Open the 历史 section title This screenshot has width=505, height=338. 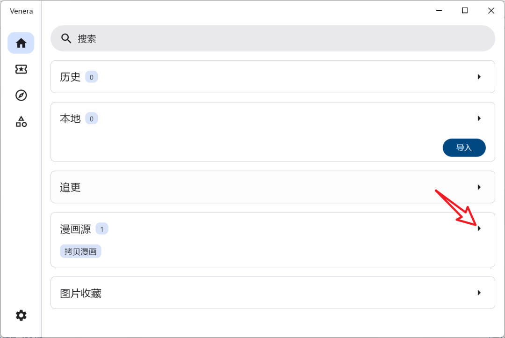pyautogui.click(x=70, y=77)
